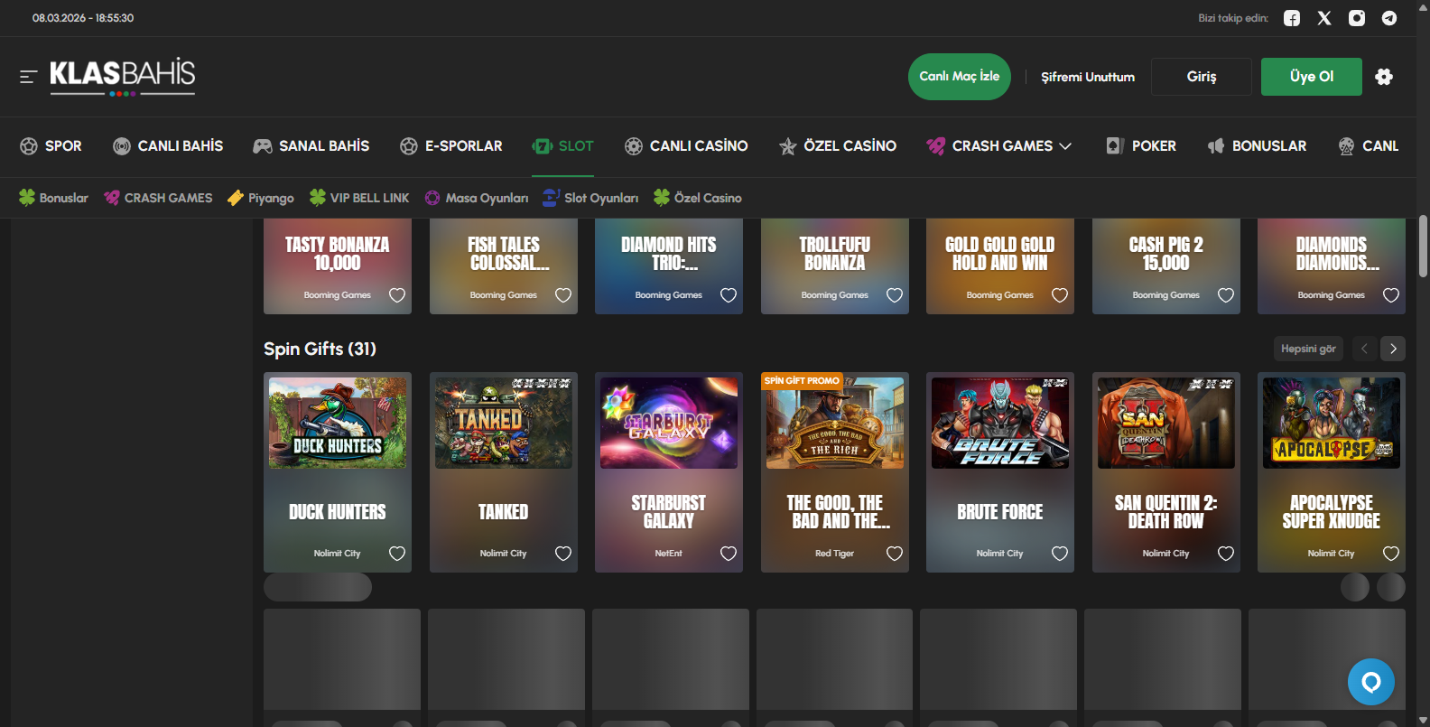Open the Instagram social icon
The width and height of the screenshot is (1430, 727).
tap(1357, 18)
